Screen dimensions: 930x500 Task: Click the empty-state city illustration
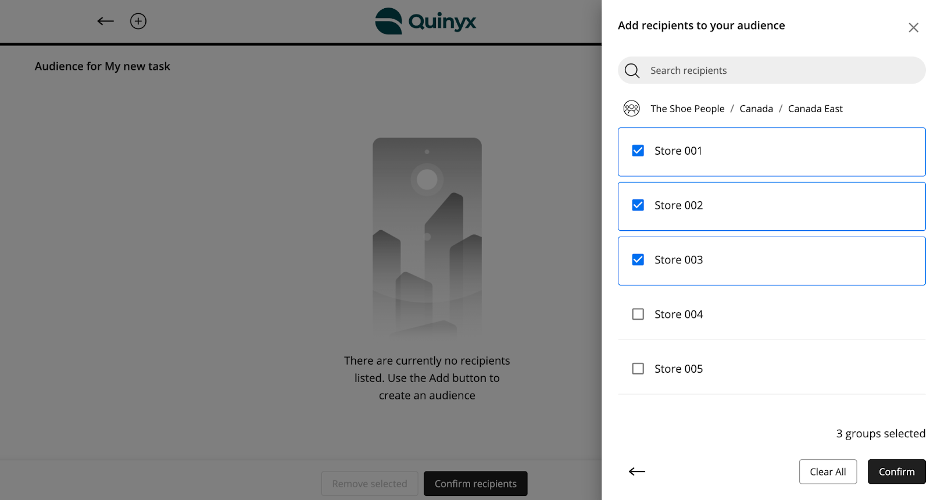click(427, 237)
